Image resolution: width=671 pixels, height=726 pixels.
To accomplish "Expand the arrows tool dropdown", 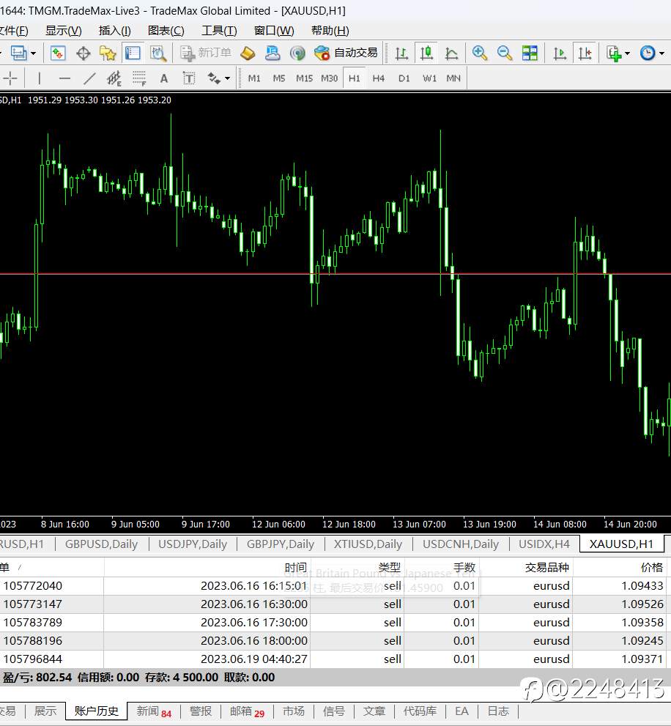I will [227, 78].
